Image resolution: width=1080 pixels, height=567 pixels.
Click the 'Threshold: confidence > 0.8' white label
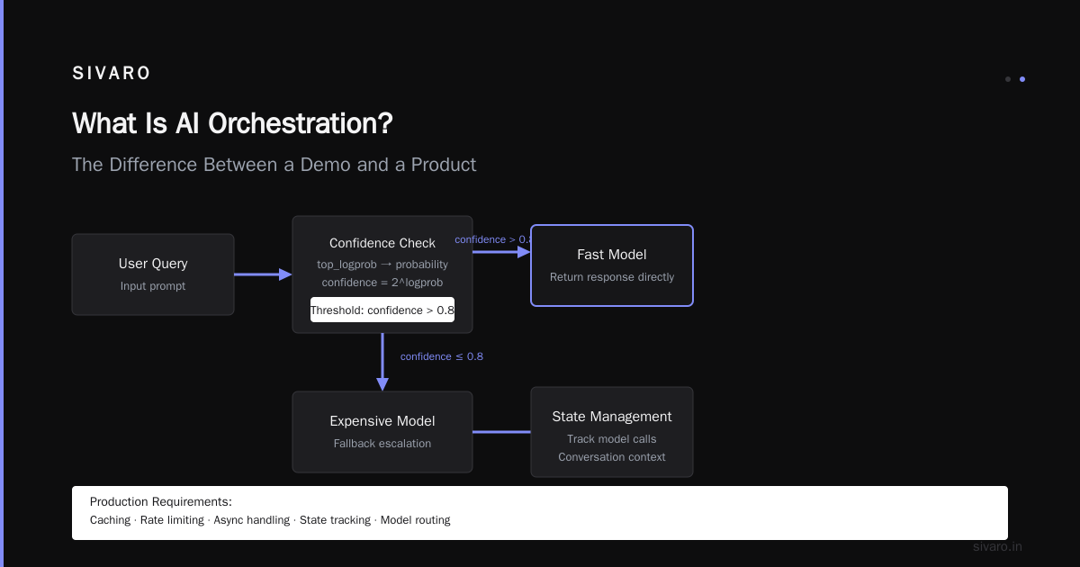(382, 310)
